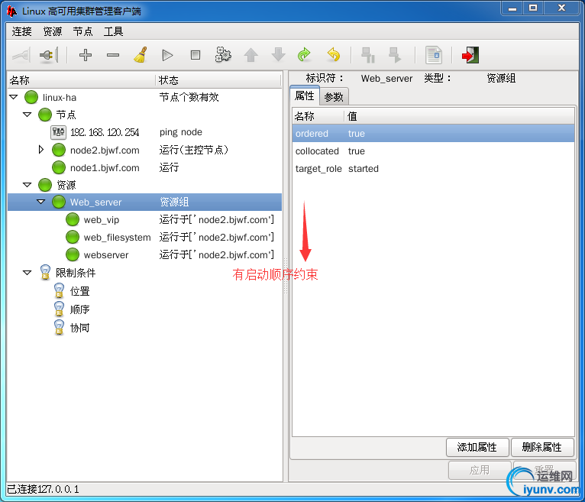This screenshot has width=585, height=502.
Task: Click the ping node icon for 192.168.120.254
Action: [59, 132]
